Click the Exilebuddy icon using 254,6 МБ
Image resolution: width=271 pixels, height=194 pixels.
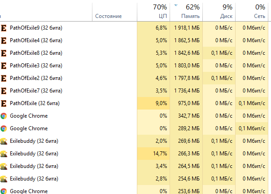pos(4,179)
